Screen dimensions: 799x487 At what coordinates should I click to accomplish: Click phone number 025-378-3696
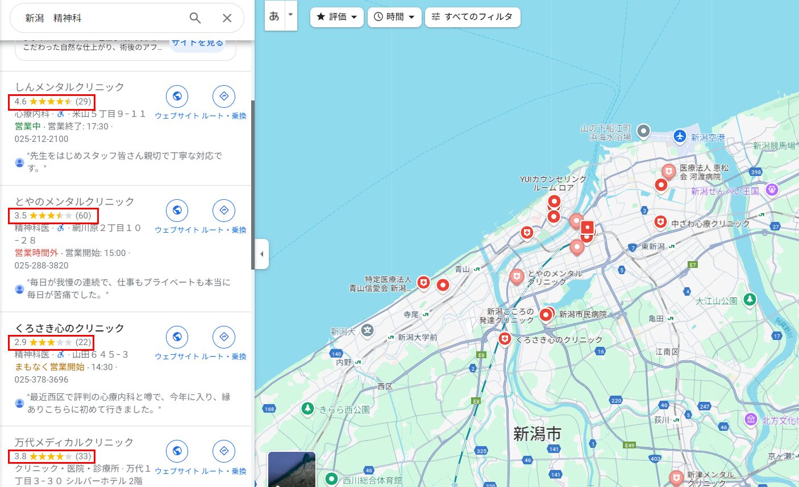41,380
